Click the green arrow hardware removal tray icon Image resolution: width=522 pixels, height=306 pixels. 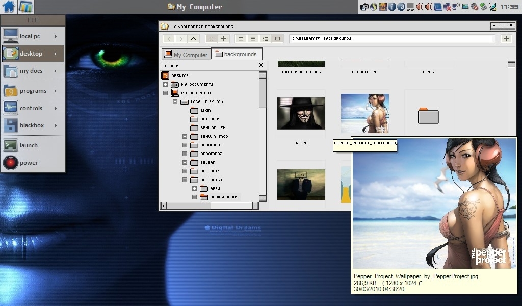coord(484,6)
